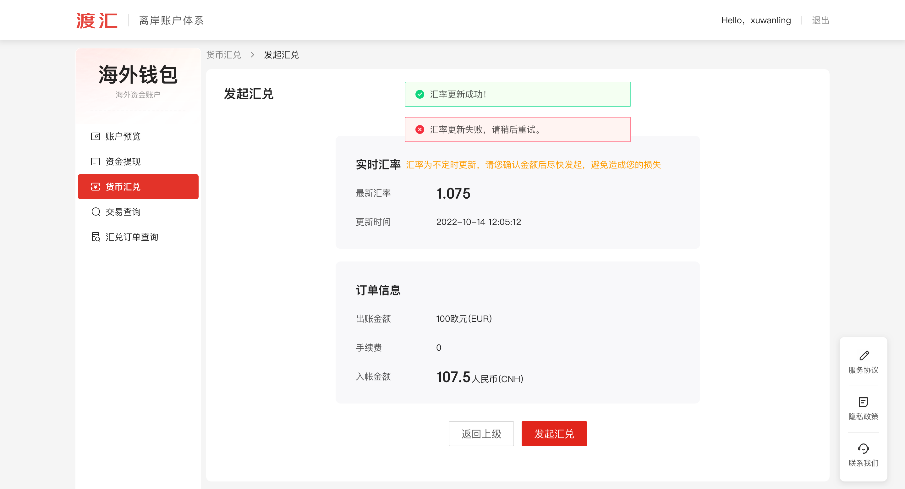Click the 发起汇兑 breadcrumb text
Image resolution: width=905 pixels, height=489 pixels.
(x=282, y=55)
